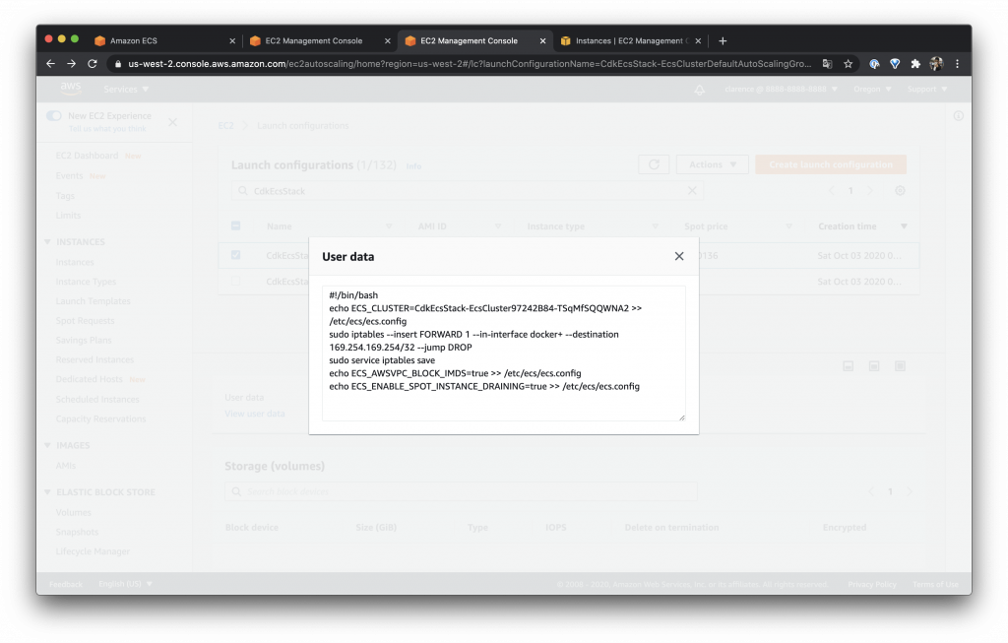Clear CdkEcsStack search filter
Image resolution: width=1008 pixels, height=643 pixels.
(x=692, y=190)
